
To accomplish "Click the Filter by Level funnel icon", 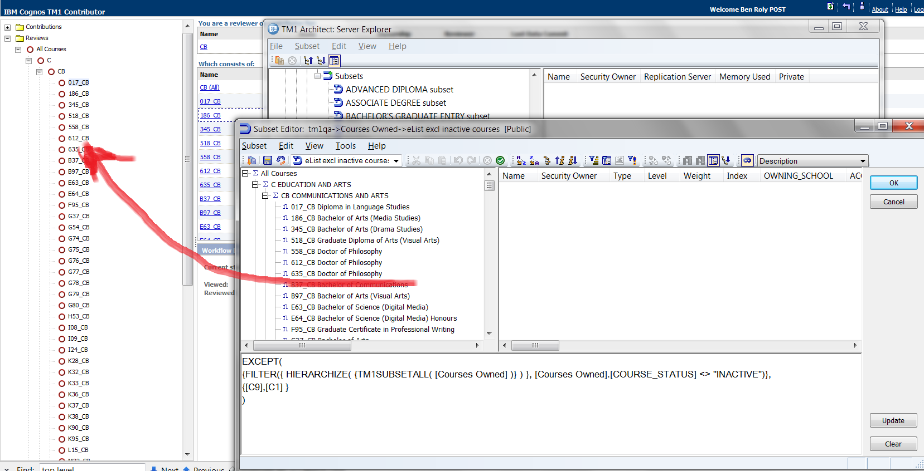I will tap(594, 160).
